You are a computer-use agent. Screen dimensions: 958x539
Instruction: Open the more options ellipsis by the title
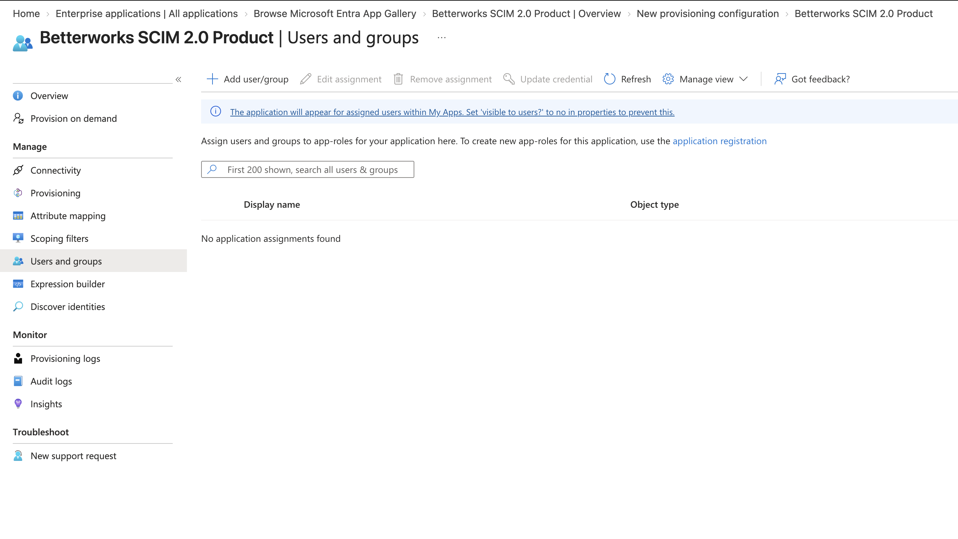pos(441,38)
